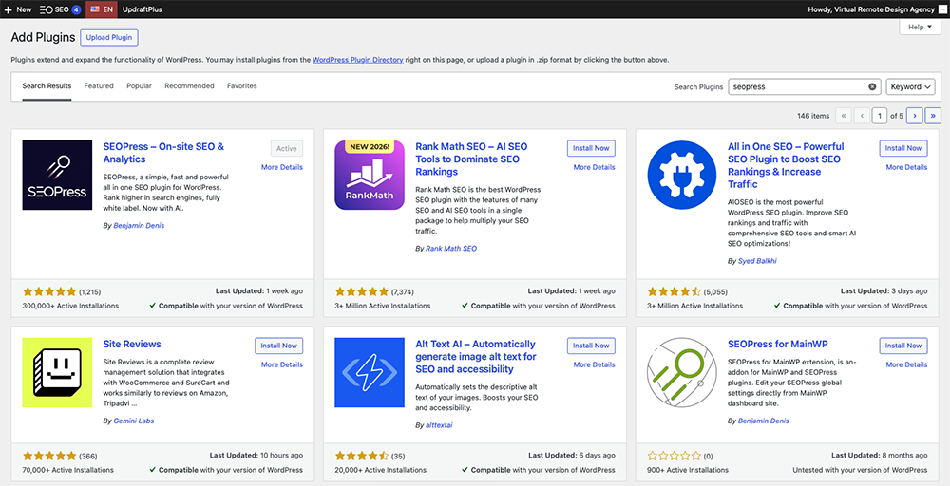This screenshot has height=486, width=950.
Task: Switch to the Recommended tab
Action: (190, 86)
